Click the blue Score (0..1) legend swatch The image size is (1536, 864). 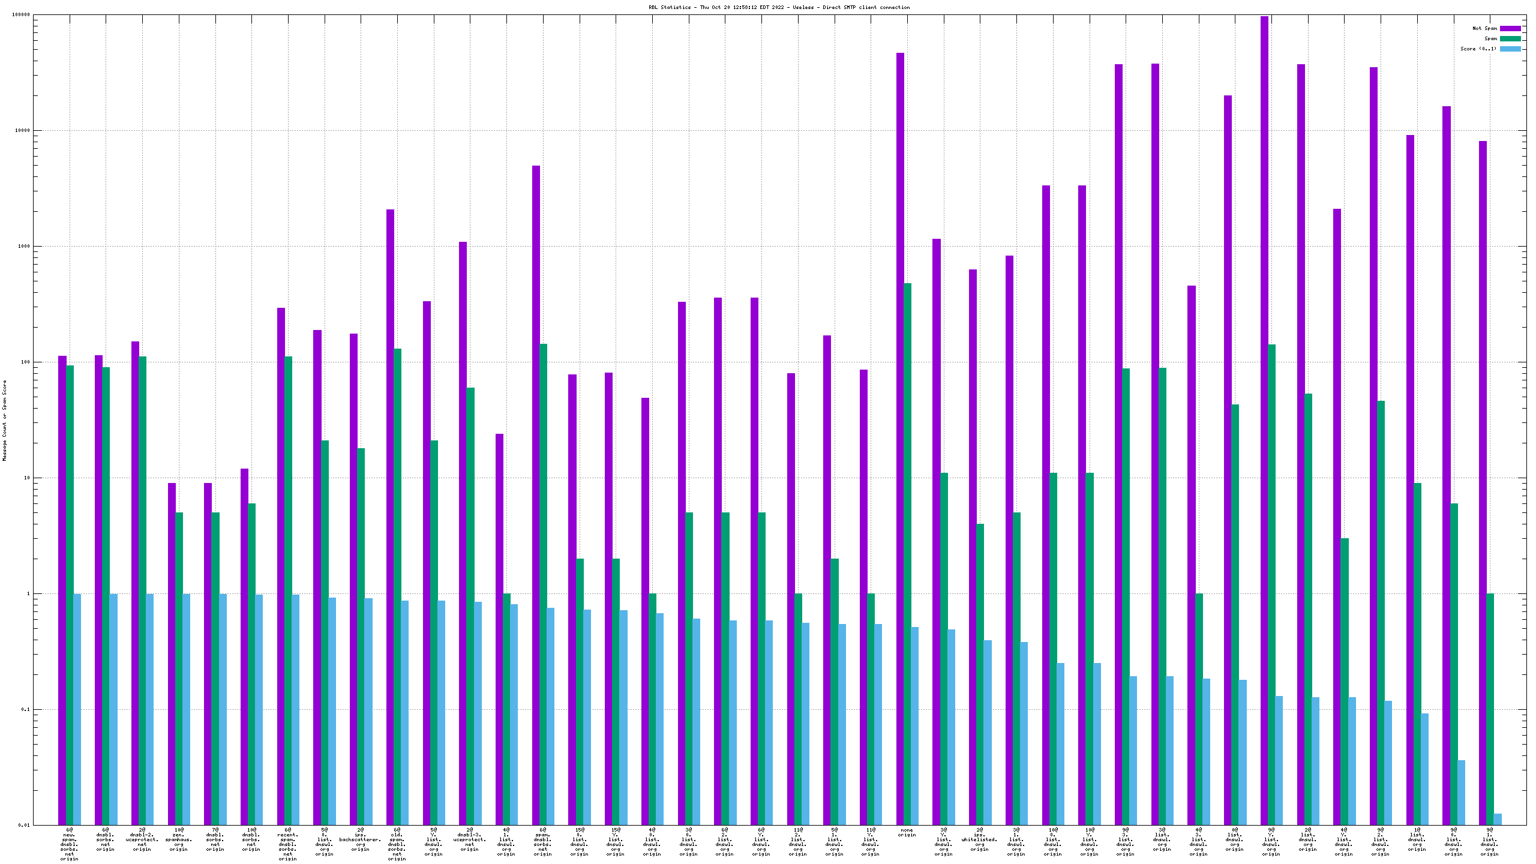(1510, 49)
